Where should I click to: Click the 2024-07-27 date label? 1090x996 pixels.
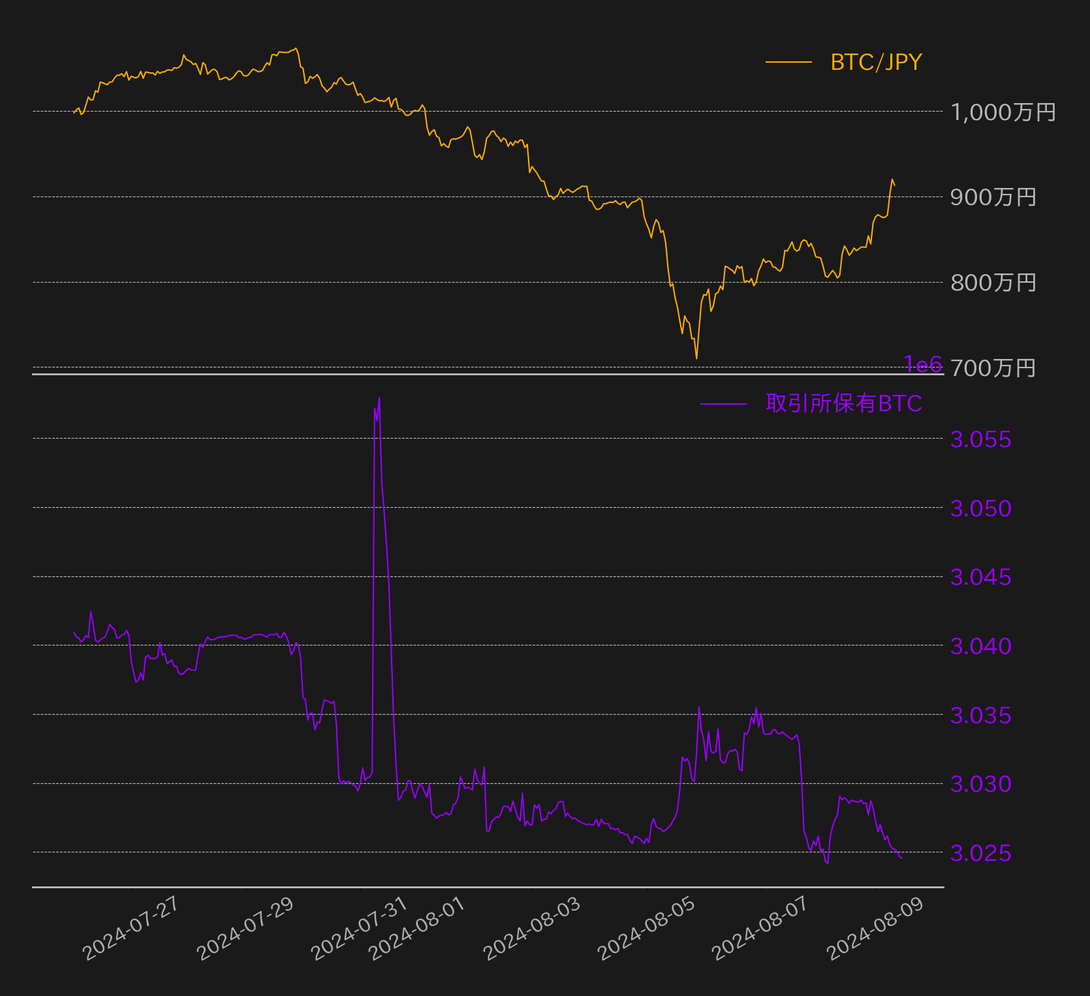coord(130,927)
